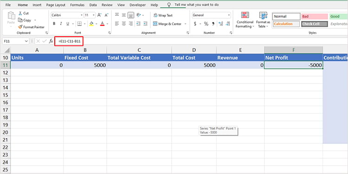
Task: Apply the yellow Fill Color bucket
Action: pyautogui.click(x=91, y=24)
